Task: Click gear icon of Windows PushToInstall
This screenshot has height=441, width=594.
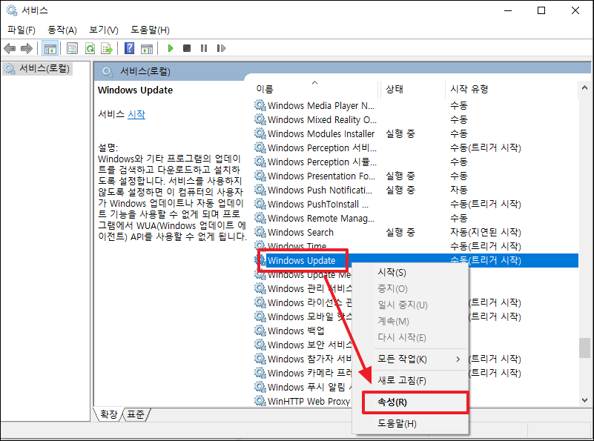Action: pos(260,204)
